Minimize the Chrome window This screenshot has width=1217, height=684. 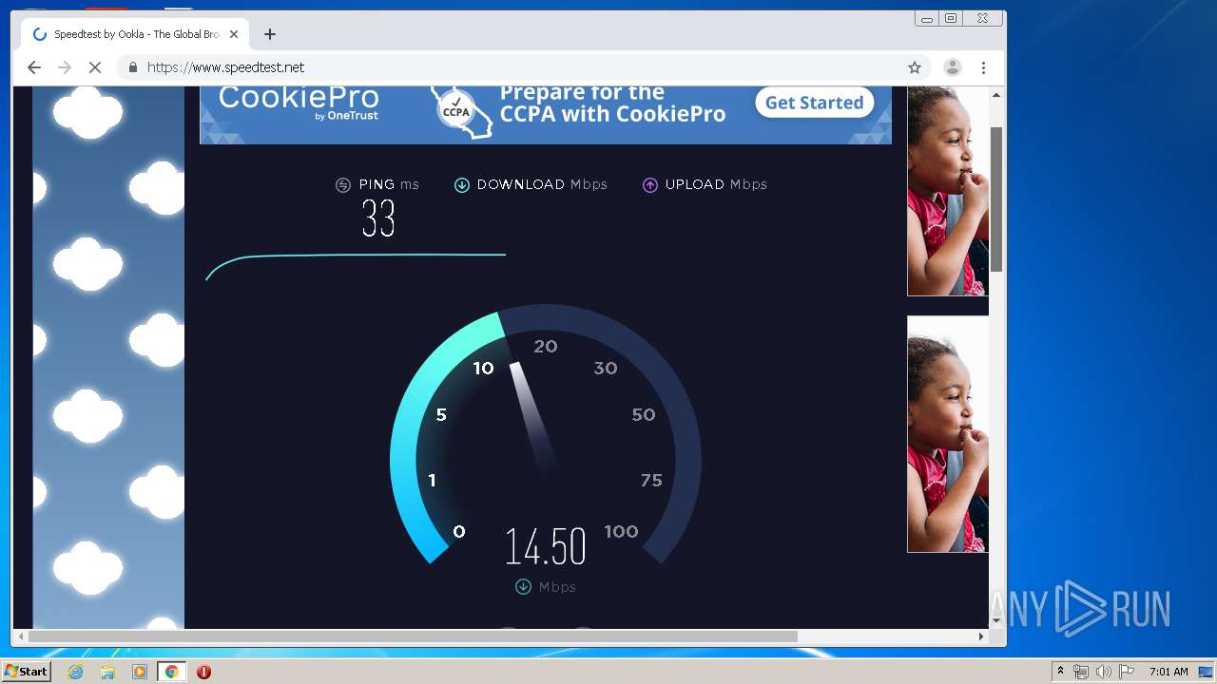(926, 18)
